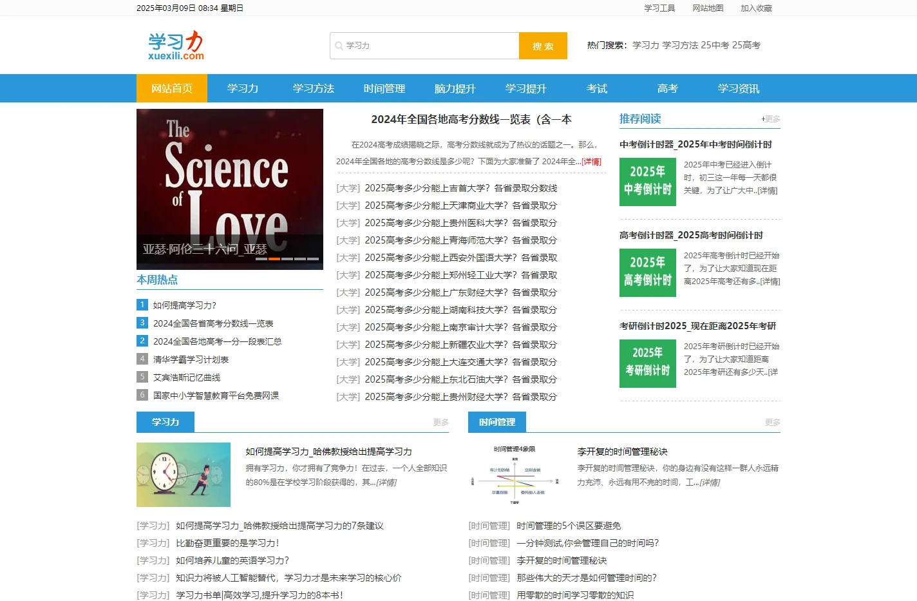Select hot search keyword 学习方法

pos(680,45)
